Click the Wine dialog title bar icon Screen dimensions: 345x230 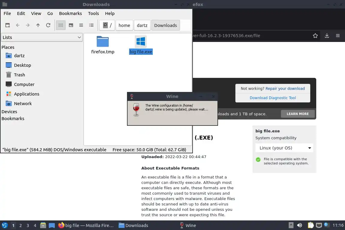click(x=132, y=96)
